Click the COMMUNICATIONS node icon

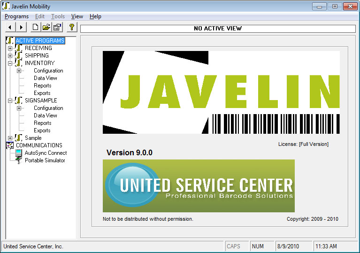click(x=10, y=145)
